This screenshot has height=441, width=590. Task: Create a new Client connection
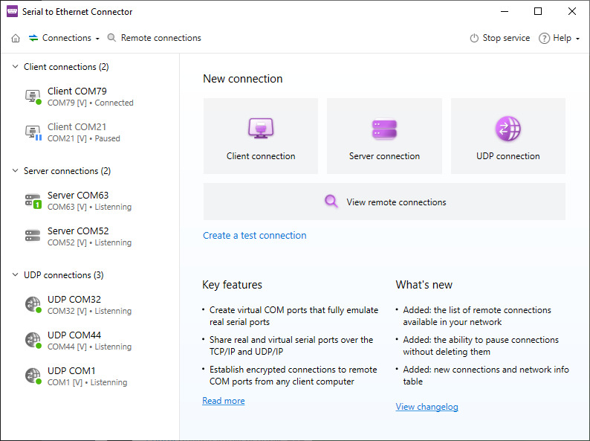click(261, 136)
